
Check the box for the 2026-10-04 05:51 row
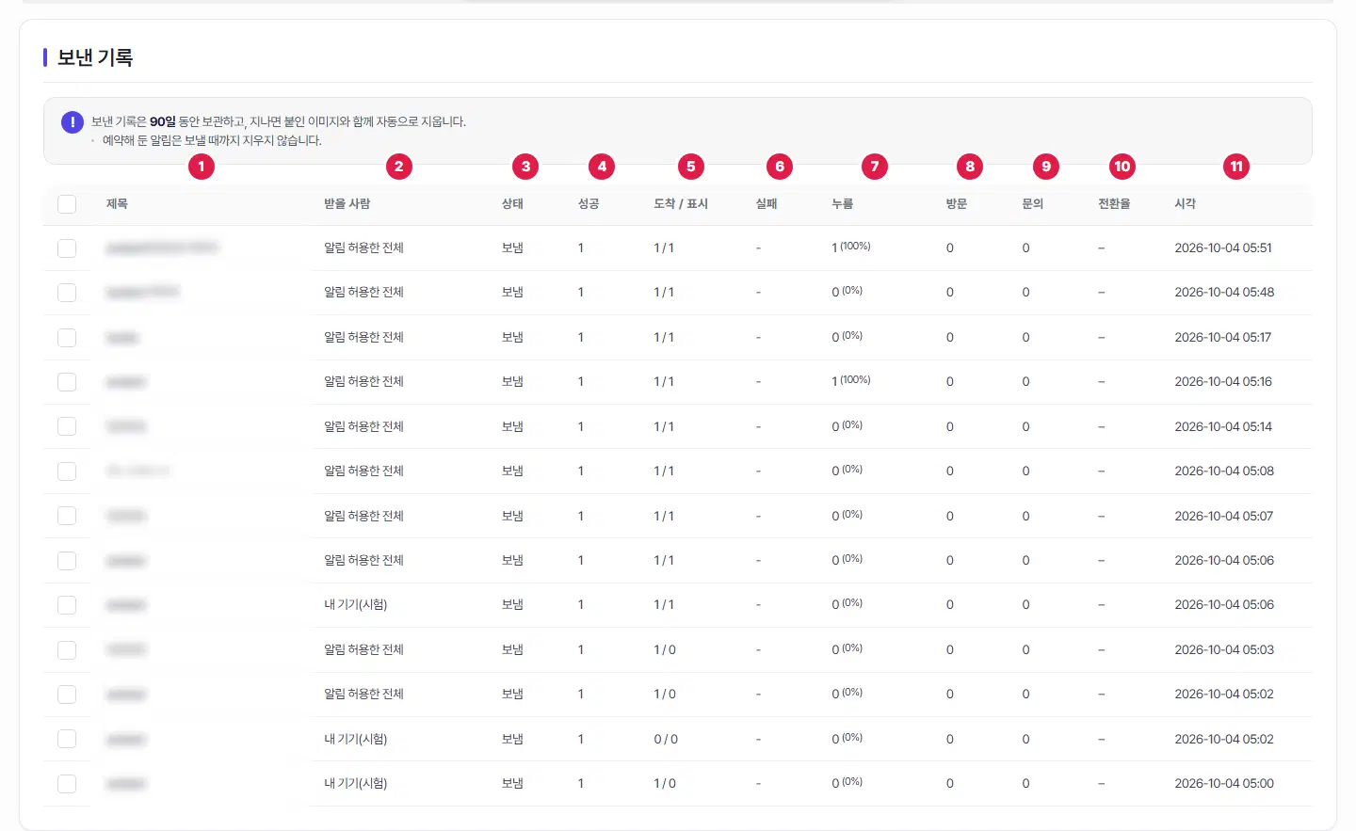tap(67, 248)
